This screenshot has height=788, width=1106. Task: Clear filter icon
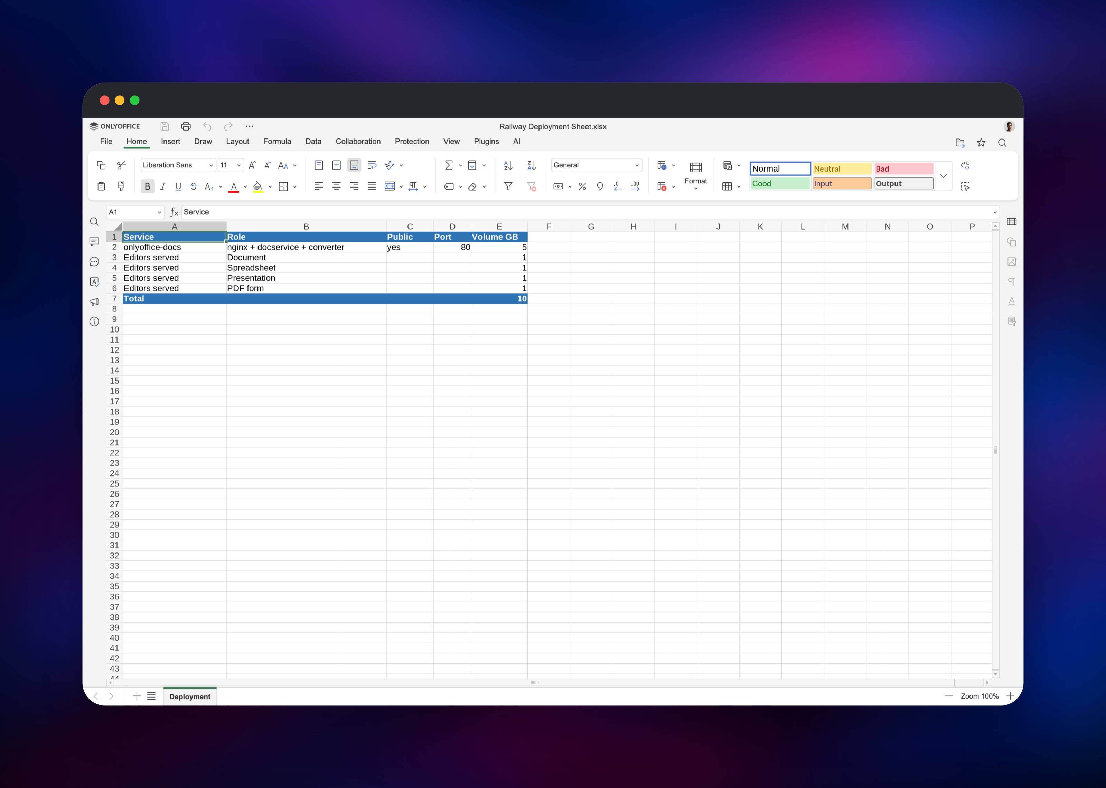pos(532,186)
